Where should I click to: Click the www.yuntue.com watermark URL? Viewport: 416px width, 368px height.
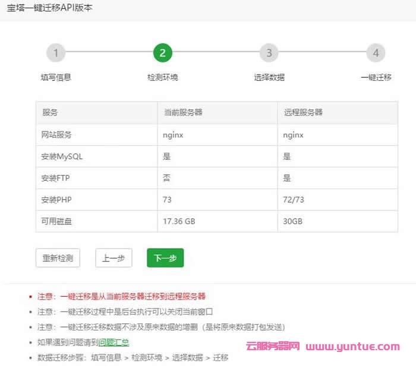(353, 346)
